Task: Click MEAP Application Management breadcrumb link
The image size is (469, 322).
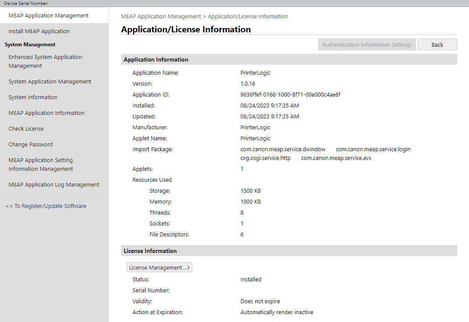Action: point(161,17)
